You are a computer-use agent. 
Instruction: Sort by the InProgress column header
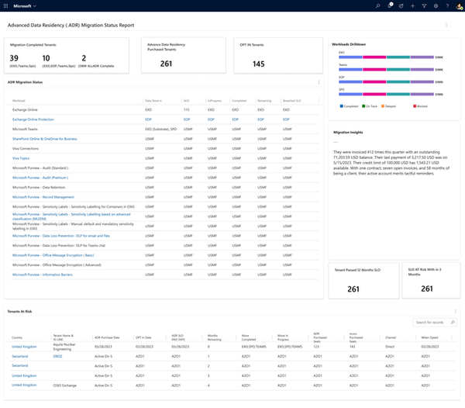215,101
